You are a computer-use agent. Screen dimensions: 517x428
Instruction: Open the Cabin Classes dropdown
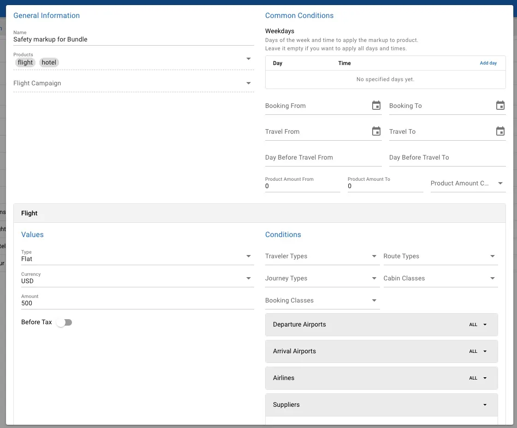[440, 278]
